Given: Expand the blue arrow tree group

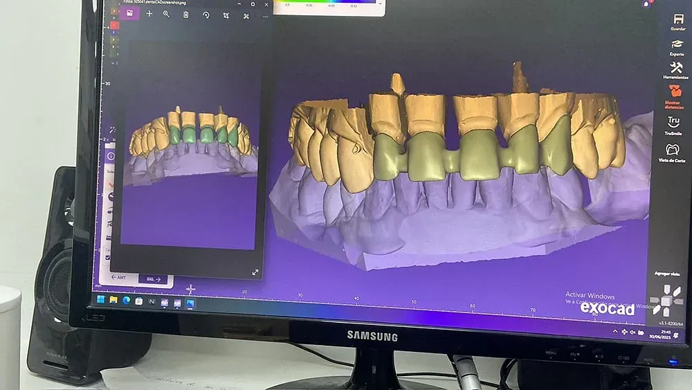Looking at the screenshot, I should [113, 33].
